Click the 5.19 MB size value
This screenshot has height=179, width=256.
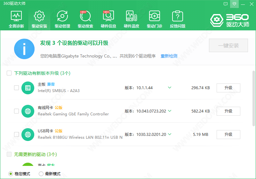(x=201, y=135)
